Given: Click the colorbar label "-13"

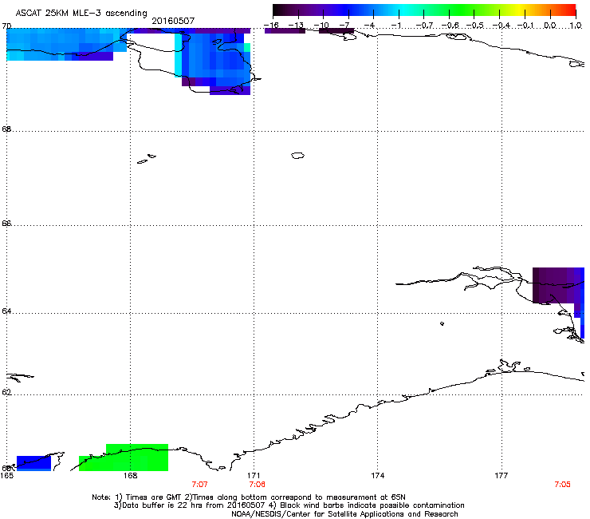Looking at the screenshot, I should click(296, 26).
